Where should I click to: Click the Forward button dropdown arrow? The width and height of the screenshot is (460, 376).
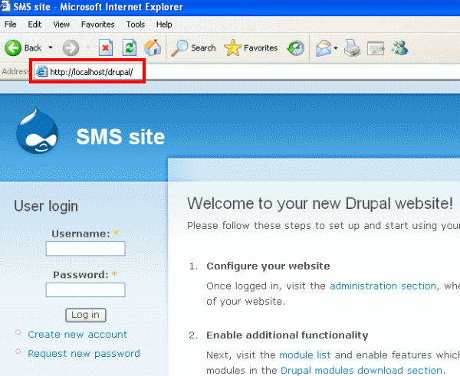(88, 47)
